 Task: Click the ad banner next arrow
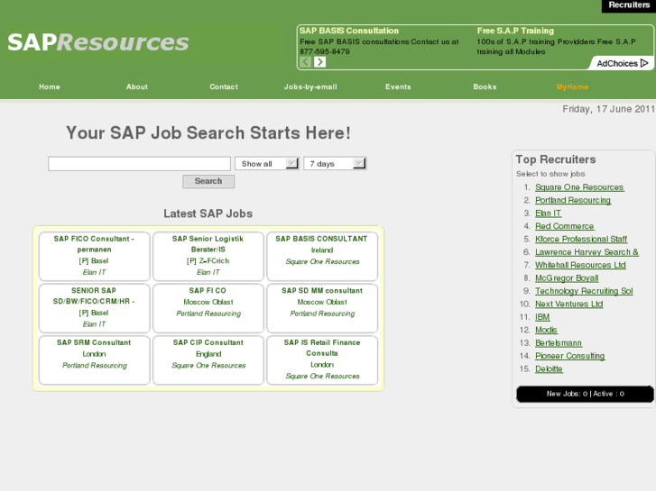pyautogui.click(x=319, y=62)
